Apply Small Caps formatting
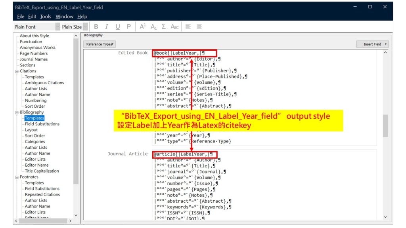The height and width of the screenshot is (228, 406). pyautogui.click(x=174, y=27)
